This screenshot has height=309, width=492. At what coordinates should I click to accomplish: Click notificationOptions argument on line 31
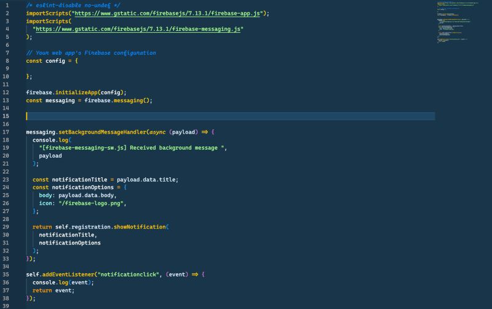[69, 243]
